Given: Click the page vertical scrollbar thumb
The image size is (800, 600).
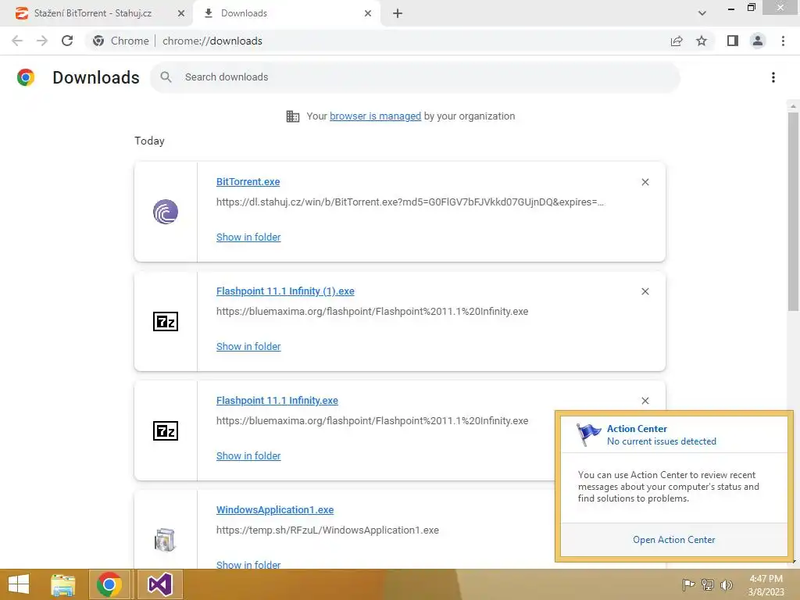Looking at the screenshot, I should point(793,211).
